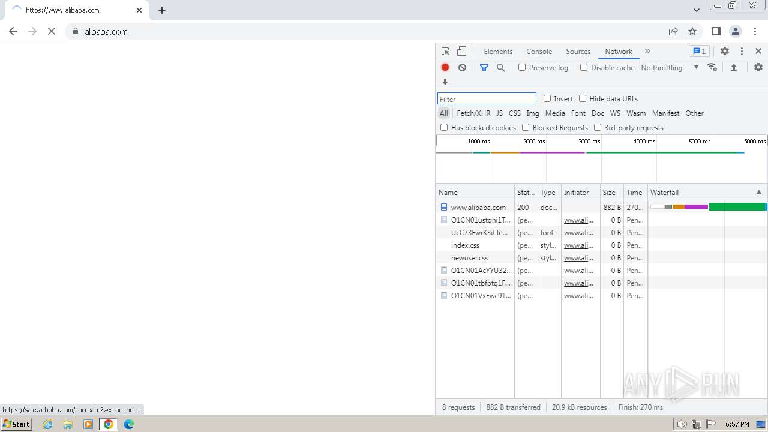Select the www.alibaba.com request row
Screen dimensions: 768x432
[x=602, y=208]
